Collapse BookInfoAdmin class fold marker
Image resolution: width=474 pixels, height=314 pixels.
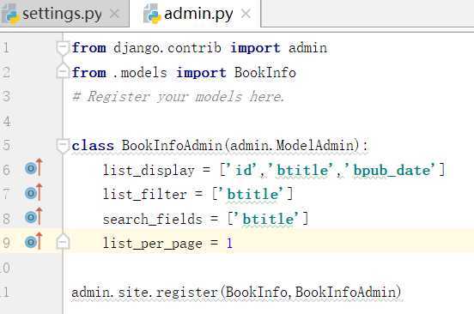pos(63,146)
